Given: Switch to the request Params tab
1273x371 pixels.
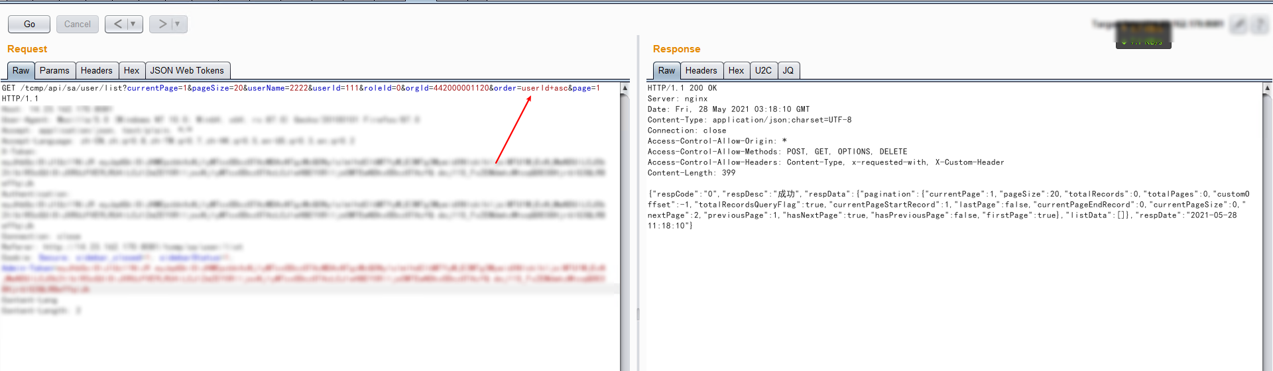Looking at the screenshot, I should (x=54, y=71).
